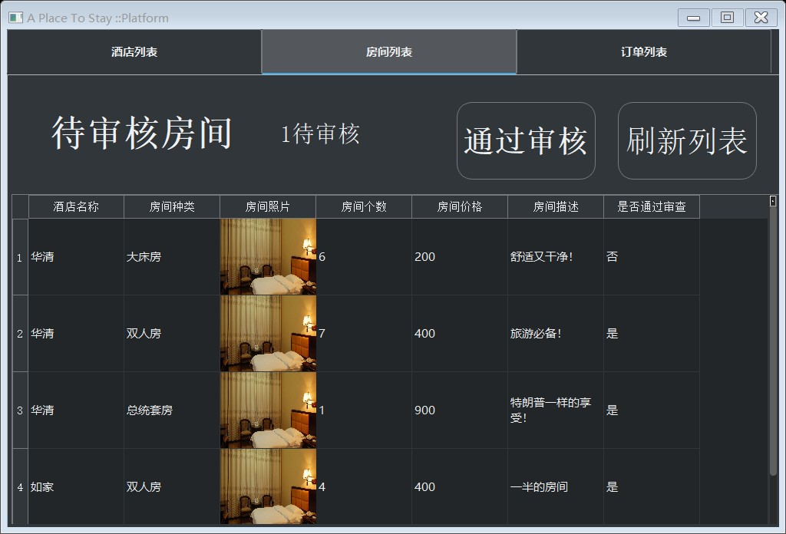
Task: Select row header number 4
Action: pyautogui.click(x=20, y=487)
